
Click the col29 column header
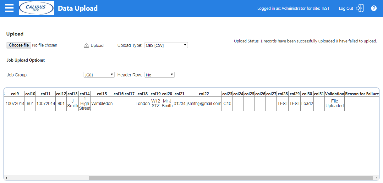(x=295, y=94)
